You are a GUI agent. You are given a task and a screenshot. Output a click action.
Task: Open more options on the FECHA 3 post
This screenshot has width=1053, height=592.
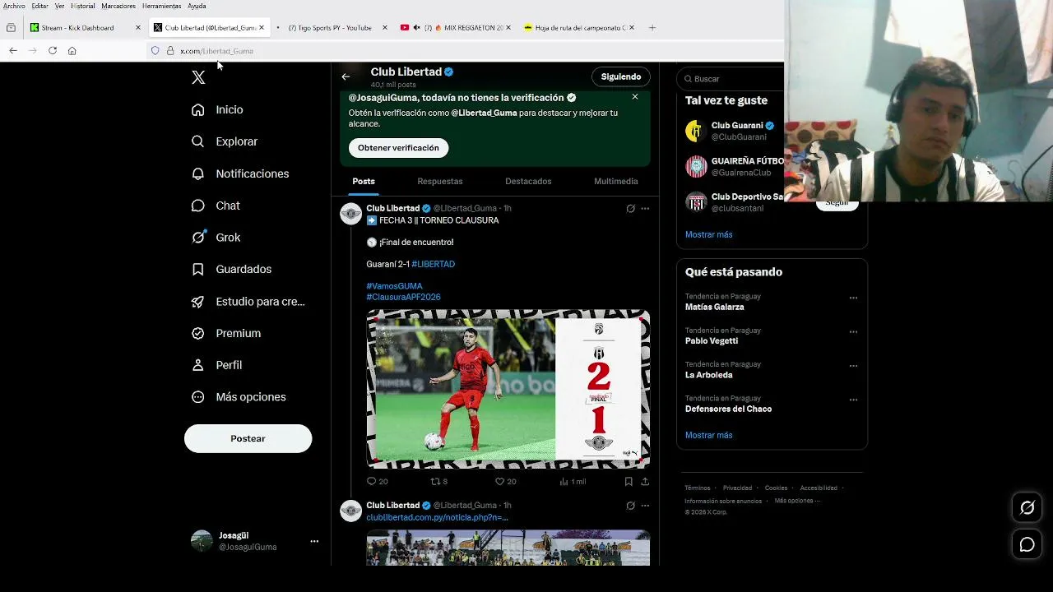click(645, 209)
